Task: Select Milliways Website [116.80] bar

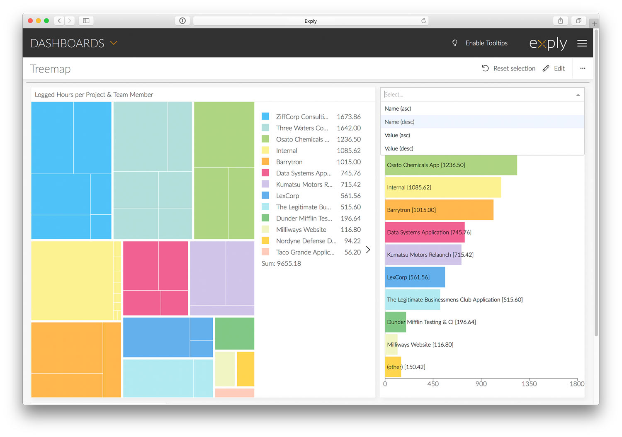Action: (x=391, y=345)
